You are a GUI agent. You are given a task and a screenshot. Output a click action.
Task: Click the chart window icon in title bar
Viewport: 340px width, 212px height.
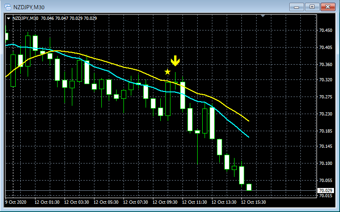[x=8, y=7]
